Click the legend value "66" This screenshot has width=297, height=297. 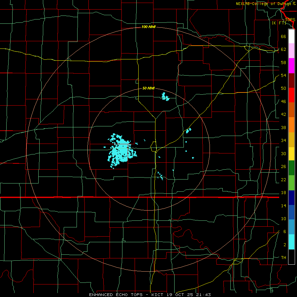click(283, 36)
